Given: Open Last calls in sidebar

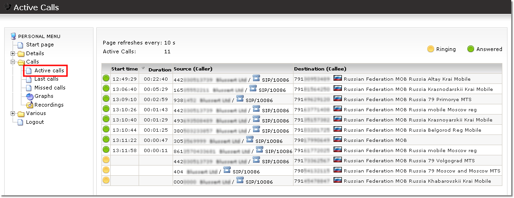Looking at the screenshot, I should pyautogui.click(x=46, y=79).
